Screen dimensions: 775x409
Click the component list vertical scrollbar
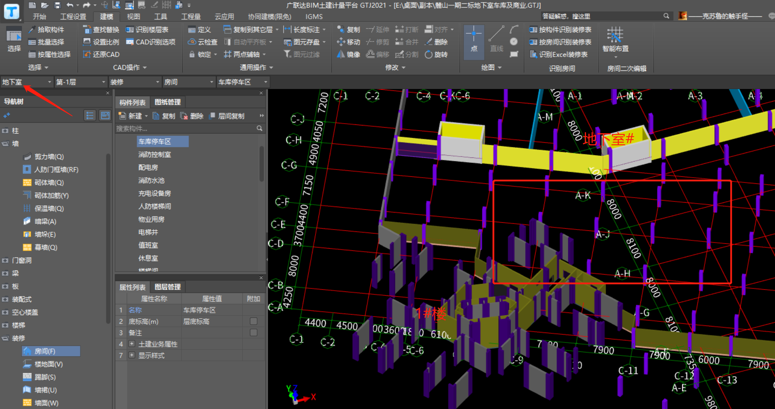(x=262, y=163)
